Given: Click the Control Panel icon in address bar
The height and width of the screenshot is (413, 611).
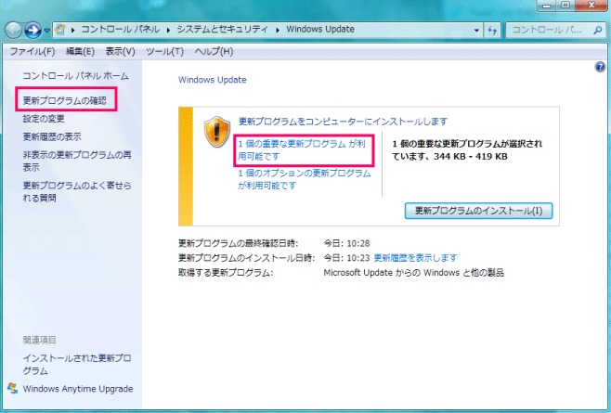Looking at the screenshot, I should point(60,29).
